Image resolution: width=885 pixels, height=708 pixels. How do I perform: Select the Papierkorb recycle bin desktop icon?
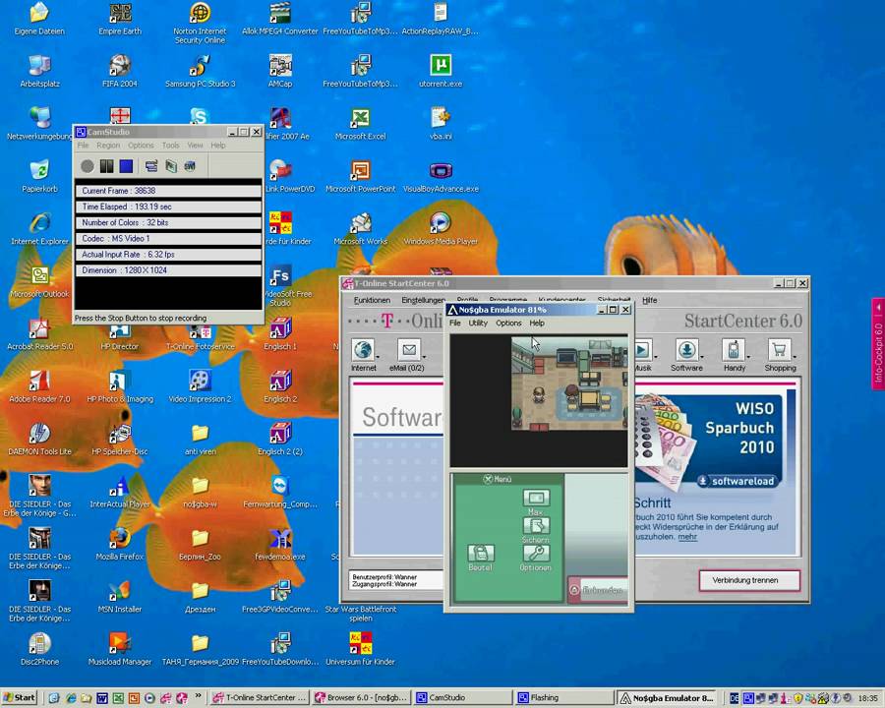coord(39,176)
